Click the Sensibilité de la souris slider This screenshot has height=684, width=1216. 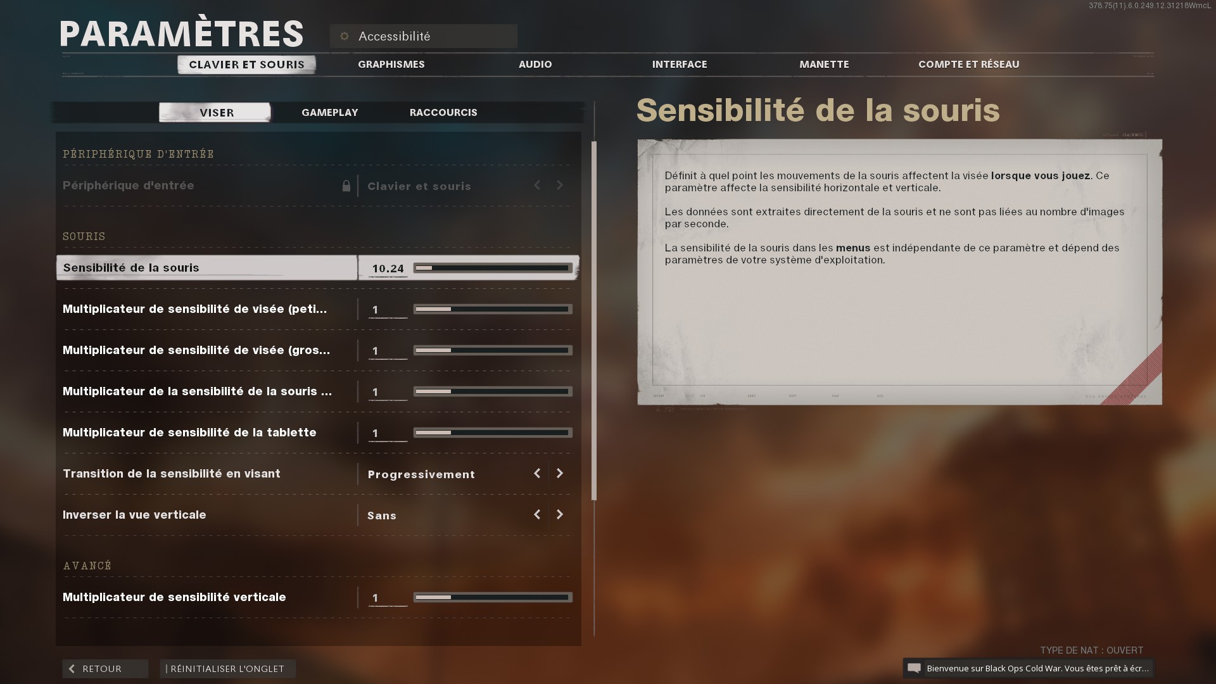(493, 268)
